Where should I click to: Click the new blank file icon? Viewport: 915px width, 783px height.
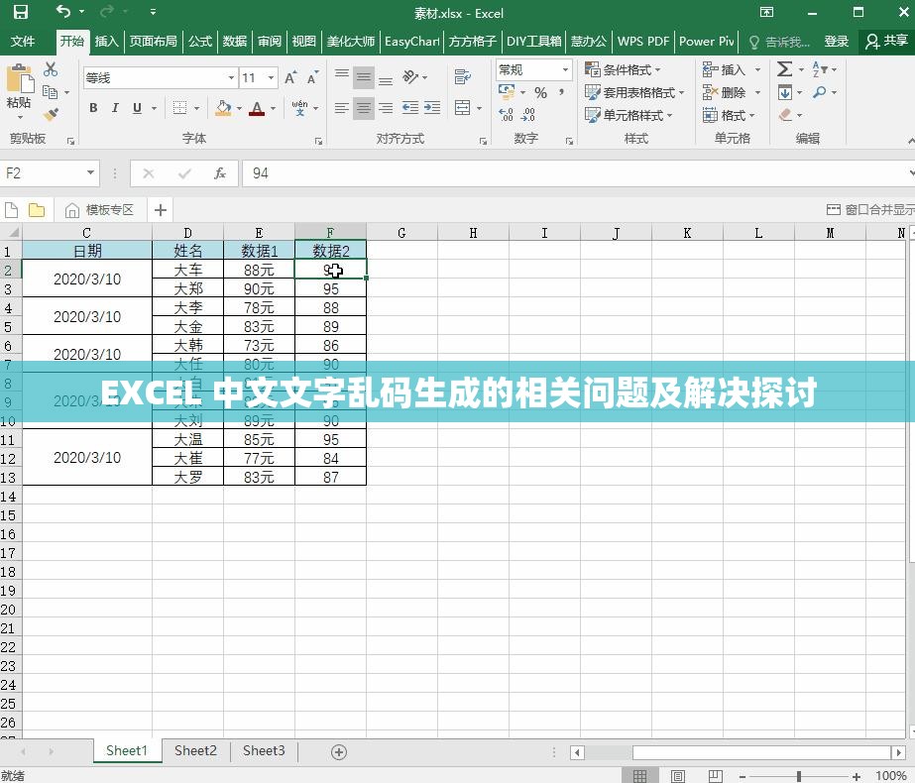point(12,209)
